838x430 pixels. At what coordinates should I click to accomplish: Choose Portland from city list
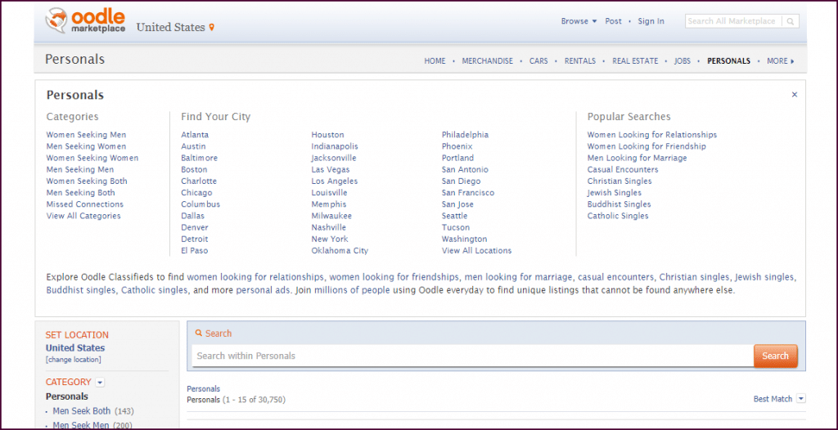pyautogui.click(x=457, y=158)
